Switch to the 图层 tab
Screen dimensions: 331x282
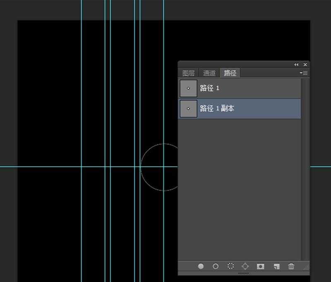(188, 73)
